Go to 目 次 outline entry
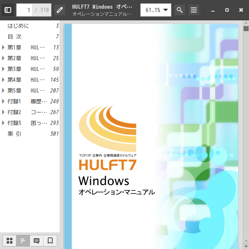249x249 pixels. (x=30, y=37)
